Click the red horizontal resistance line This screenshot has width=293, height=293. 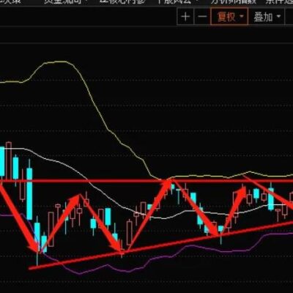(x=146, y=181)
